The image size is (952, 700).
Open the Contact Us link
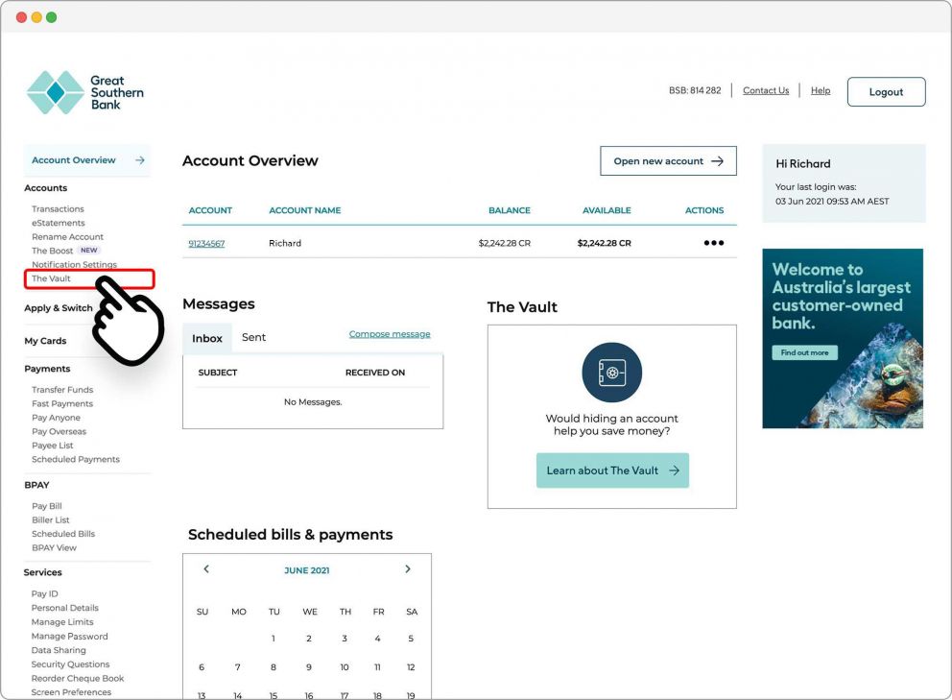click(766, 90)
